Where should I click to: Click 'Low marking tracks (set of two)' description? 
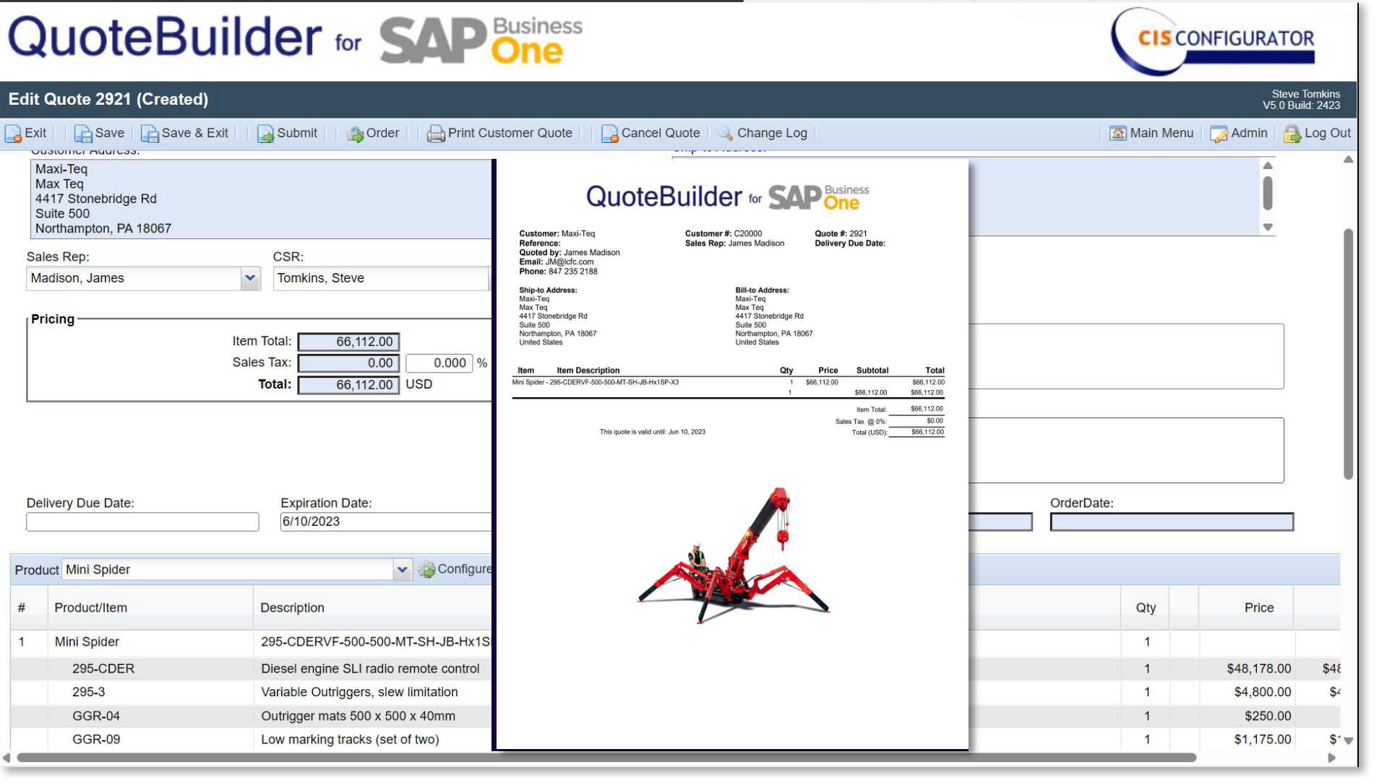[x=350, y=740]
